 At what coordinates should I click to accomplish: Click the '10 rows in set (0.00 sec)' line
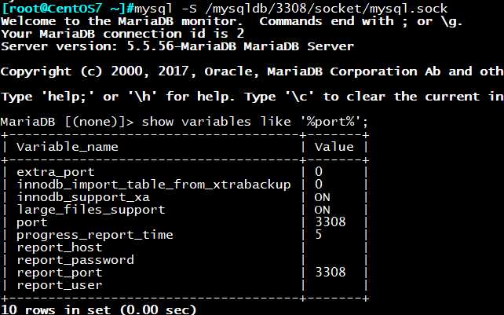coord(98,310)
